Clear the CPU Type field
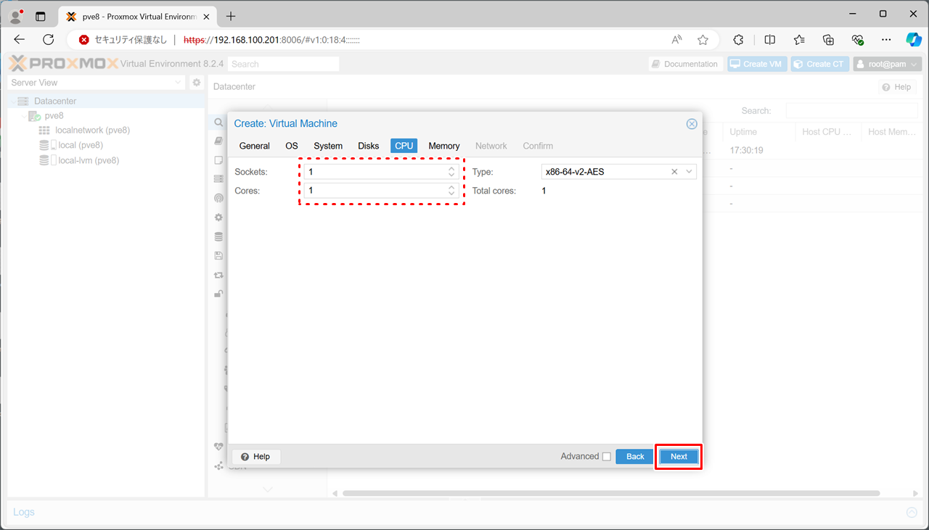The width and height of the screenshot is (929, 530). (674, 172)
